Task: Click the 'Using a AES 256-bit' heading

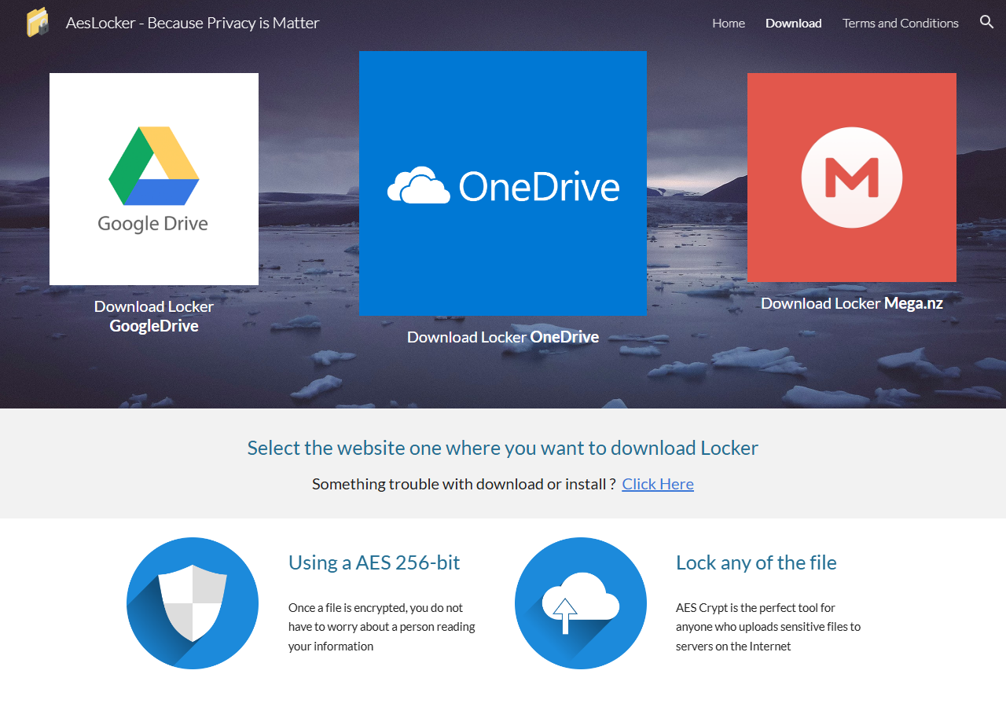Action: click(x=374, y=562)
